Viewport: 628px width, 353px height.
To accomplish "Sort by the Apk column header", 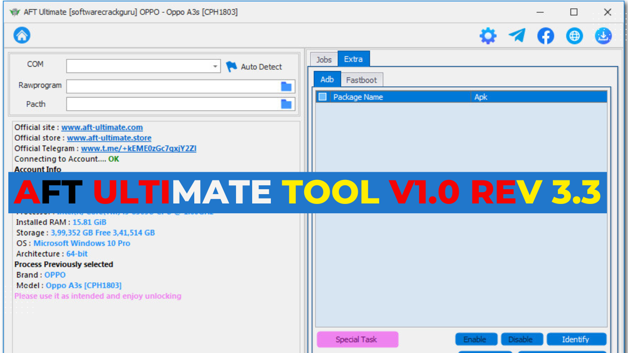I will click(539, 97).
